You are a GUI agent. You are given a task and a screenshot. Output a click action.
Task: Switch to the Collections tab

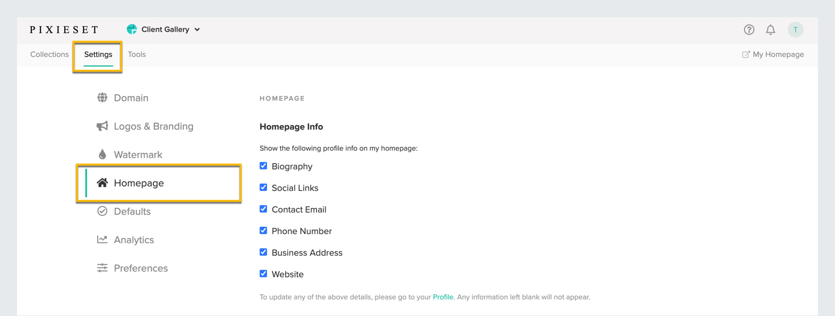tap(49, 55)
